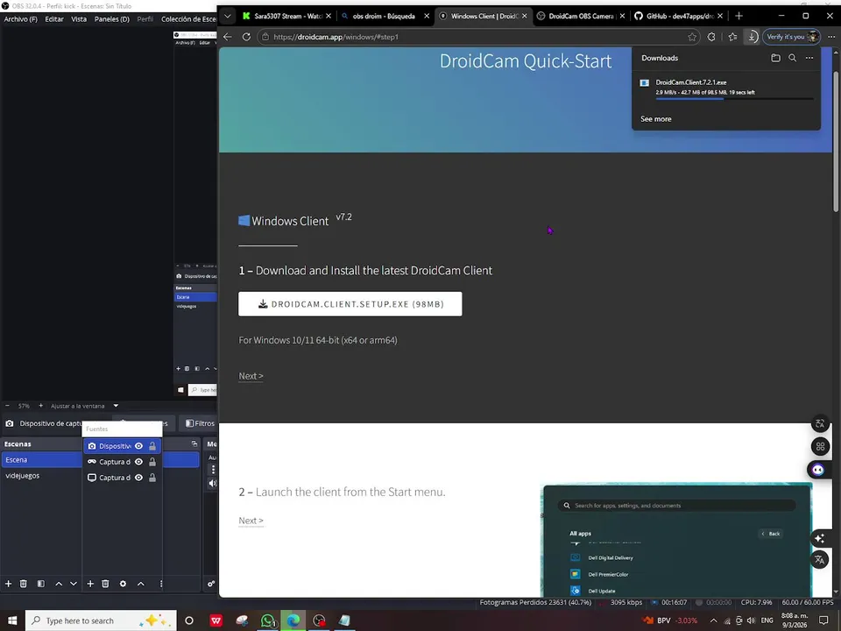Viewport: 841px width, 631px height.
Task: Add a new scene in OBS Escenas panel
Action: tap(8, 584)
